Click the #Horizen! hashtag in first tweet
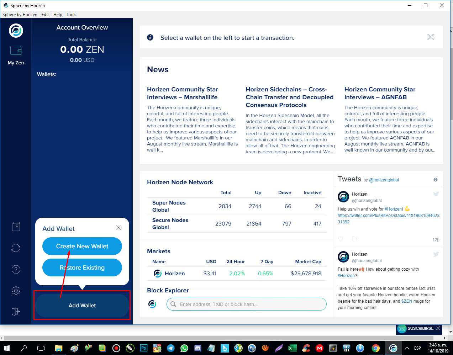This screenshot has width=453, height=355. point(394,209)
